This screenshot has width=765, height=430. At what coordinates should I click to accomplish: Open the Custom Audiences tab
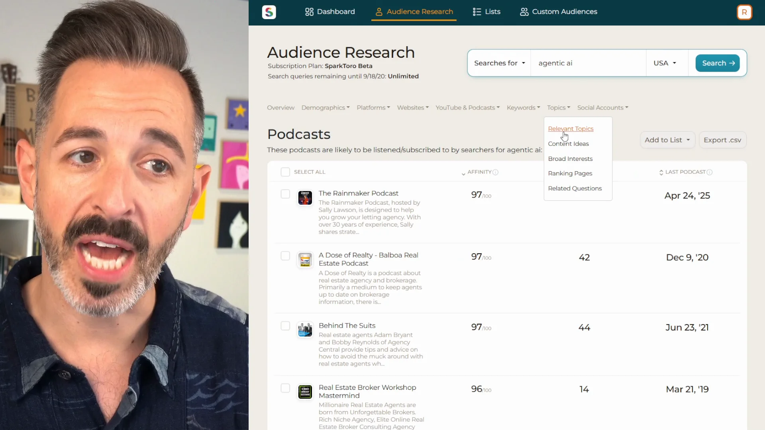click(x=559, y=12)
